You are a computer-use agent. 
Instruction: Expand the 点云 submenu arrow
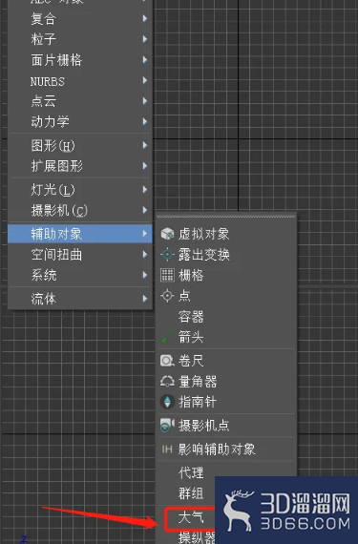[x=145, y=101]
